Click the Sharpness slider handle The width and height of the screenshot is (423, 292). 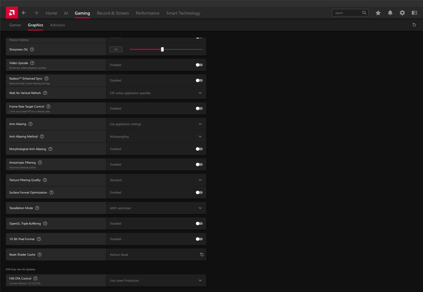pos(162,49)
